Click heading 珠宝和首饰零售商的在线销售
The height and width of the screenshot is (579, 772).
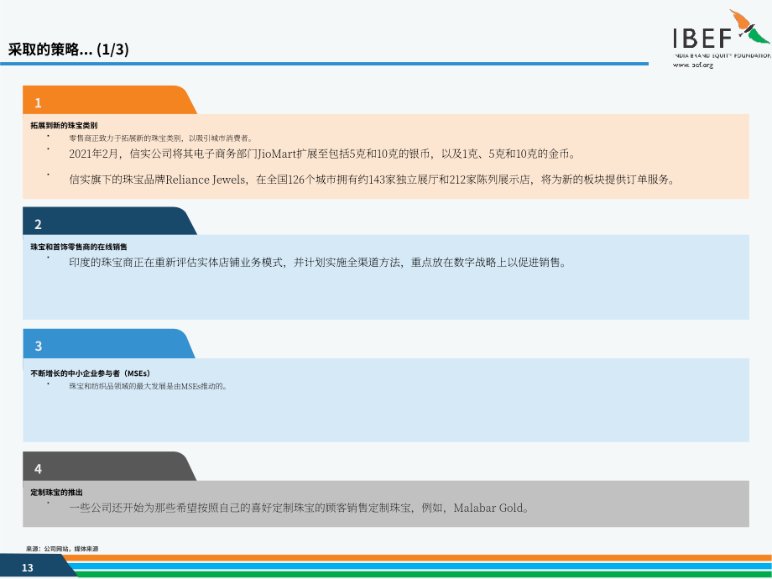pos(79,248)
